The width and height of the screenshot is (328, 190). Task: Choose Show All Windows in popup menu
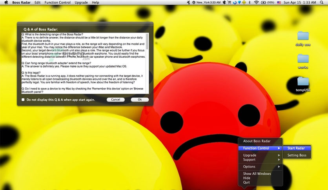pos(257,174)
